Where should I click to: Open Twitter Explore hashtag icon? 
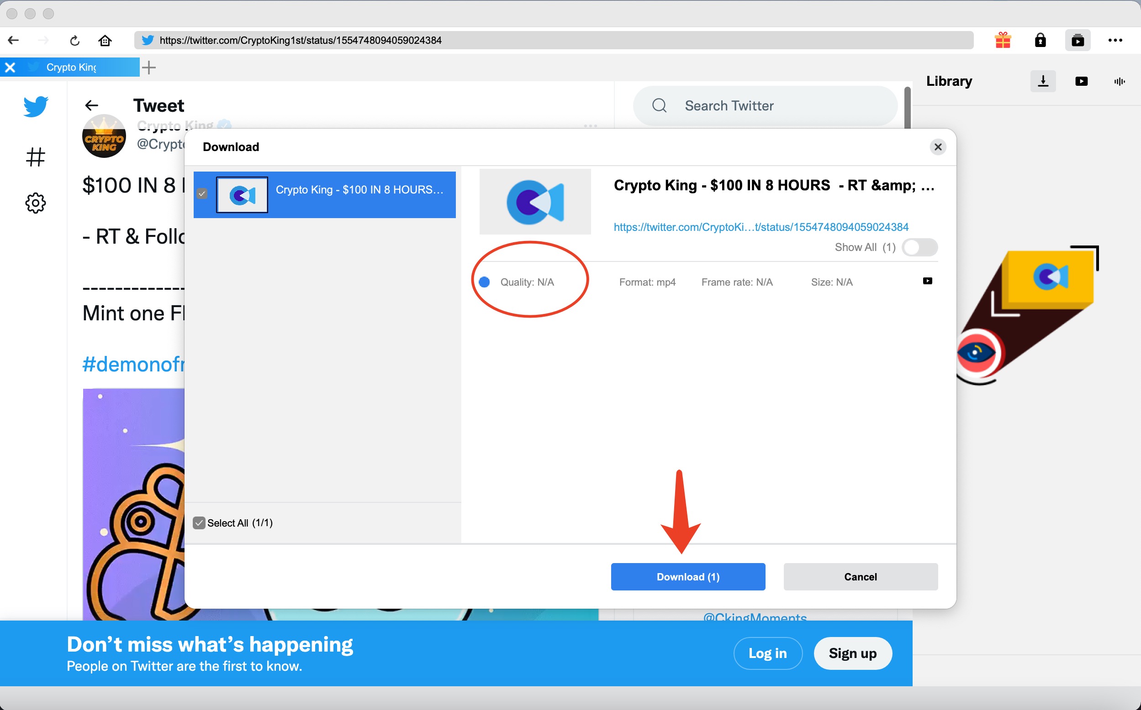point(35,157)
